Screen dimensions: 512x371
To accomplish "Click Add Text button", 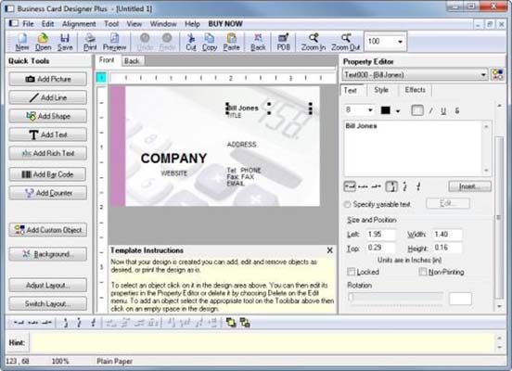I will pos(48,134).
